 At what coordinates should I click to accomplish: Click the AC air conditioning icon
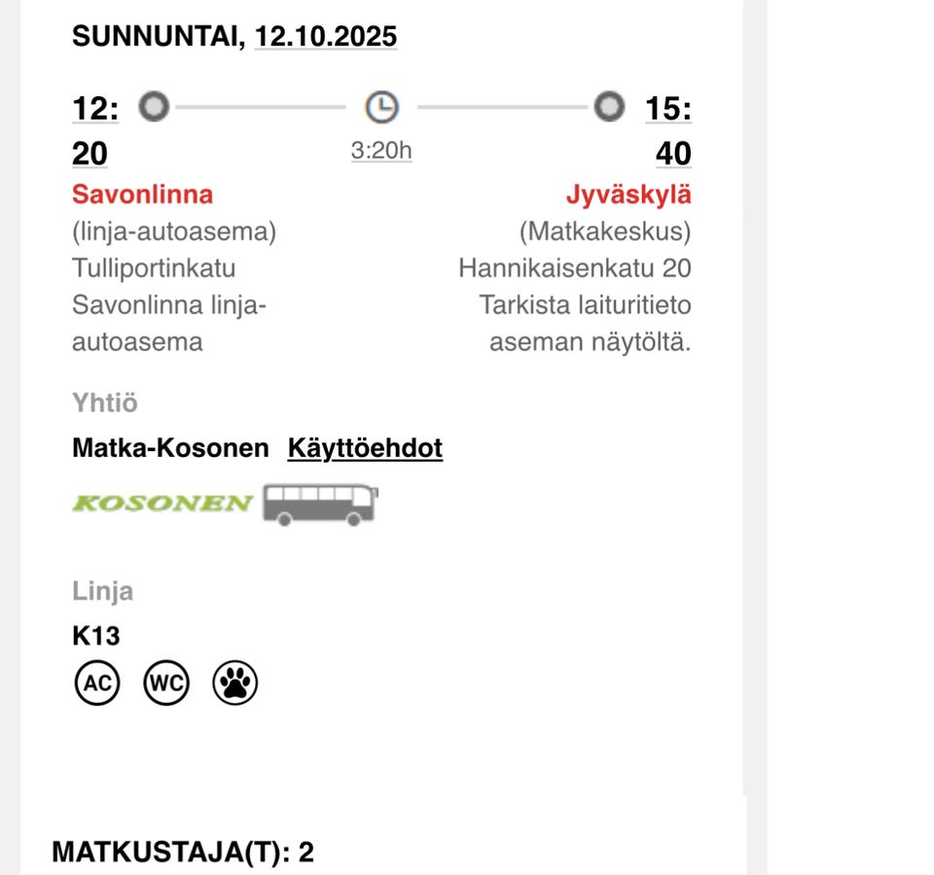point(96,683)
